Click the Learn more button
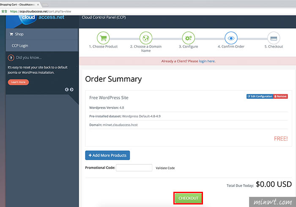The image size is (296, 207). (x=18, y=82)
